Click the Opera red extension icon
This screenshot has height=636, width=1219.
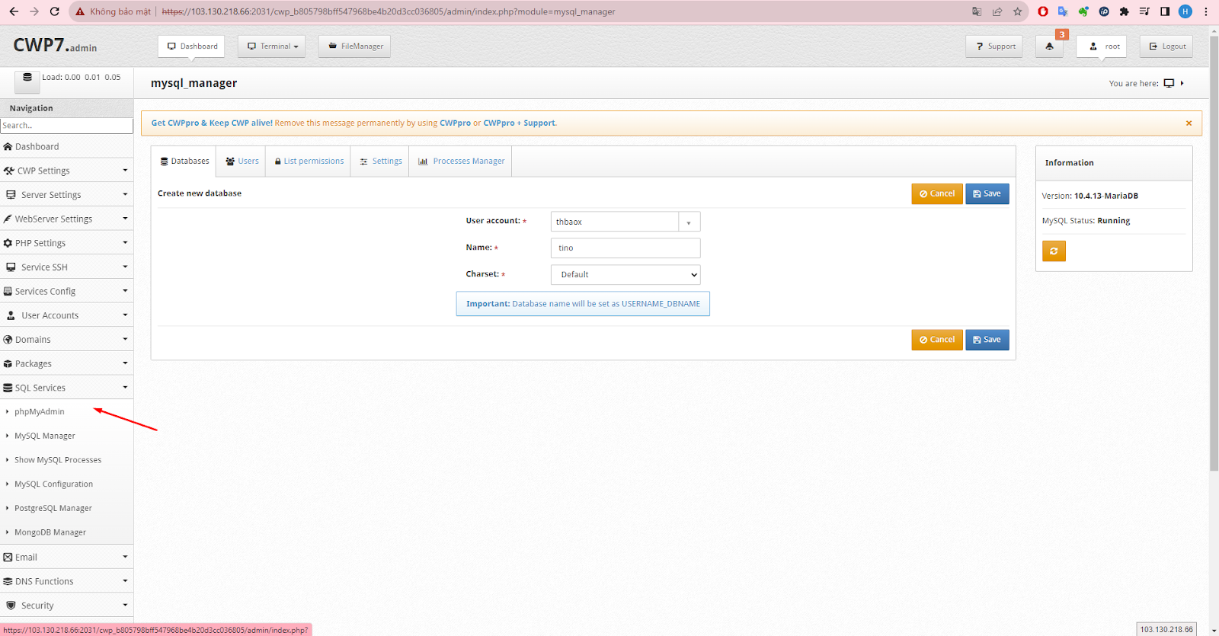[x=1043, y=11]
